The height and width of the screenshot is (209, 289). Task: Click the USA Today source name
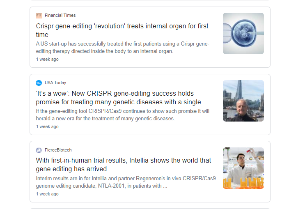[55, 83]
